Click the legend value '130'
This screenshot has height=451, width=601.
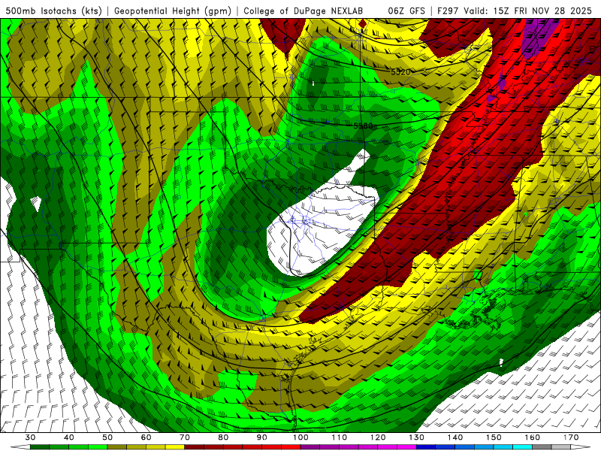417,437
